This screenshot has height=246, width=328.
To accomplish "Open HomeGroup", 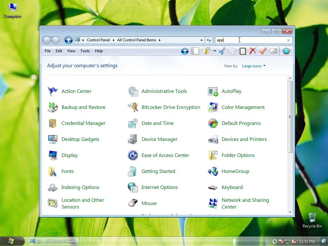I will pos(228,171).
